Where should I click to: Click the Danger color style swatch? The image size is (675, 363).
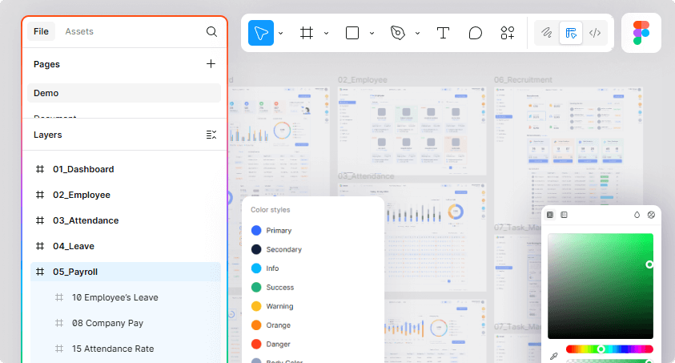coord(256,344)
